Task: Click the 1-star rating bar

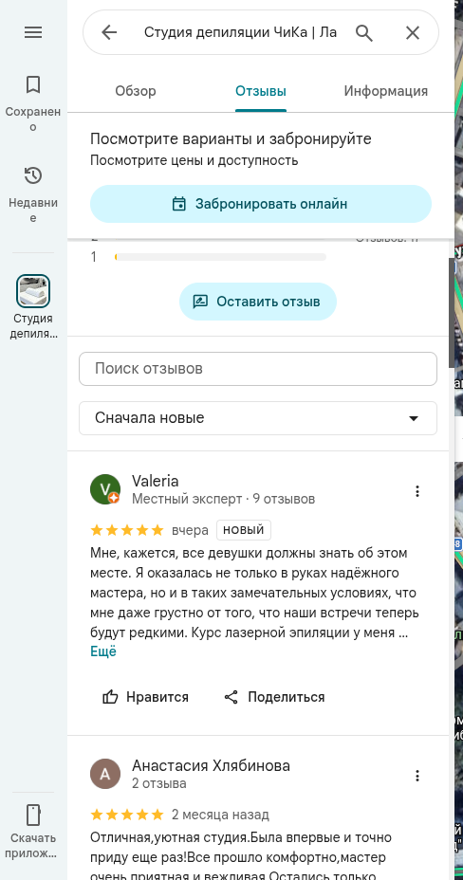Action: (x=220, y=257)
